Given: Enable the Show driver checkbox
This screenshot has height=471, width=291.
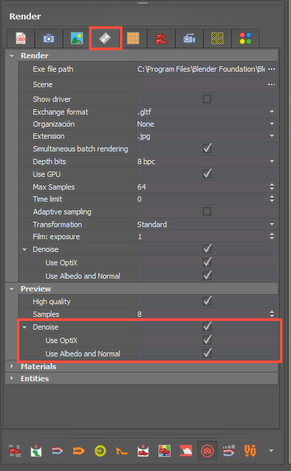Looking at the screenshot, I should tap(207, 99).
